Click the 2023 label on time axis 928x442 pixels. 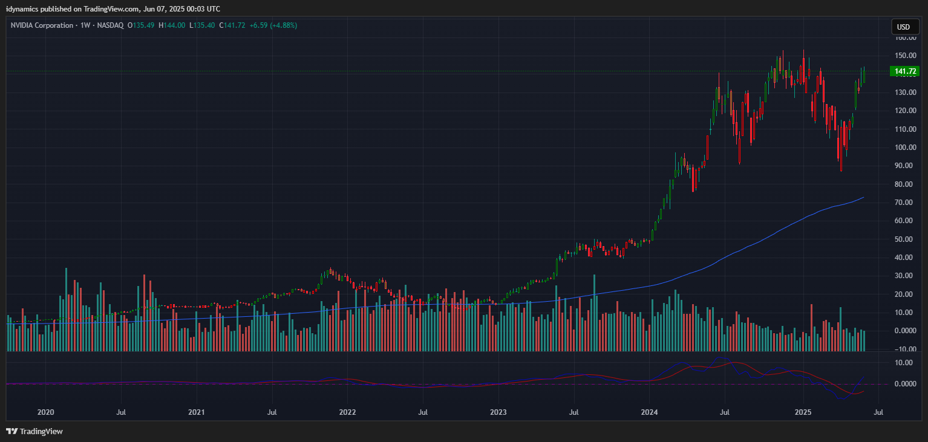pos(498,412)
